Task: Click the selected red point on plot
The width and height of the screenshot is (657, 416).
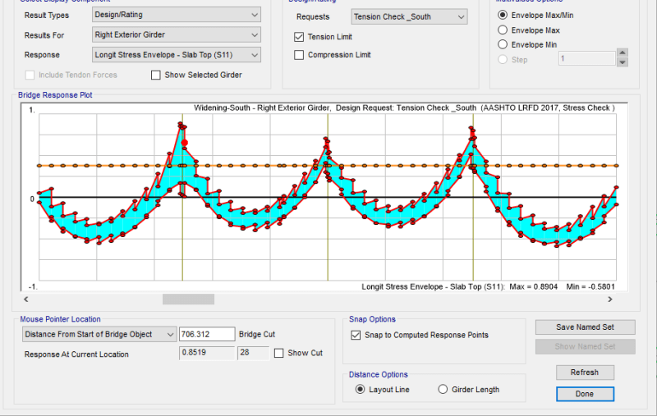Action: coord(184,143)
